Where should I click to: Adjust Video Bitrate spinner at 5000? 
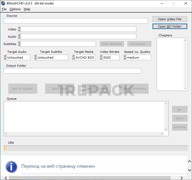point(101,58)
